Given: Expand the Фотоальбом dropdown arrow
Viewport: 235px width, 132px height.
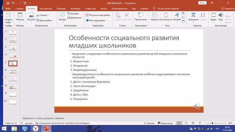Looking at the screenshot, I should [x=54, y=20].
